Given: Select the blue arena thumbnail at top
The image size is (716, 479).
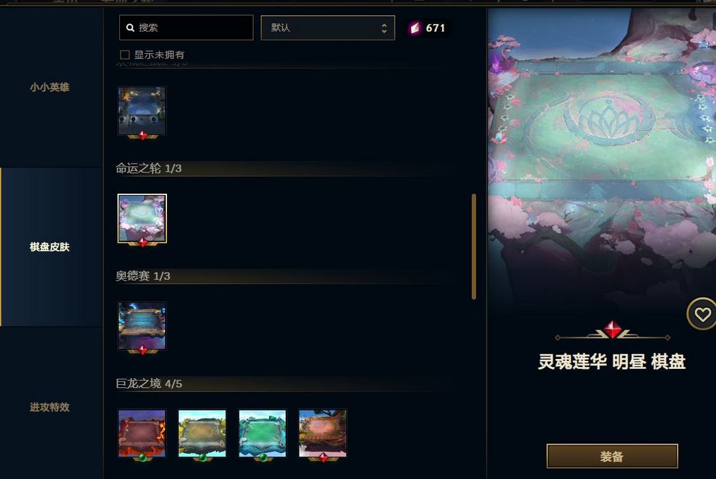Looking at the screenshot, I should pos(142,111).
